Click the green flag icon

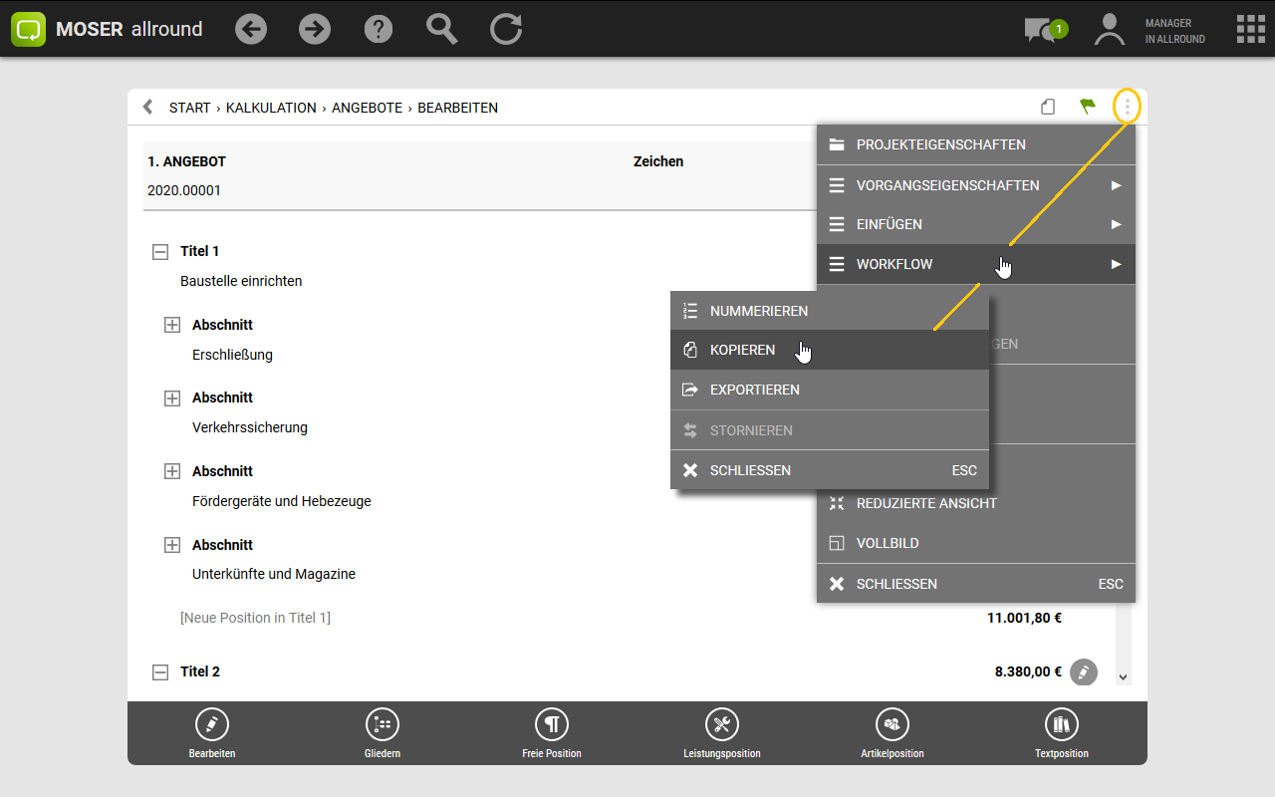tap(1088, 107)
